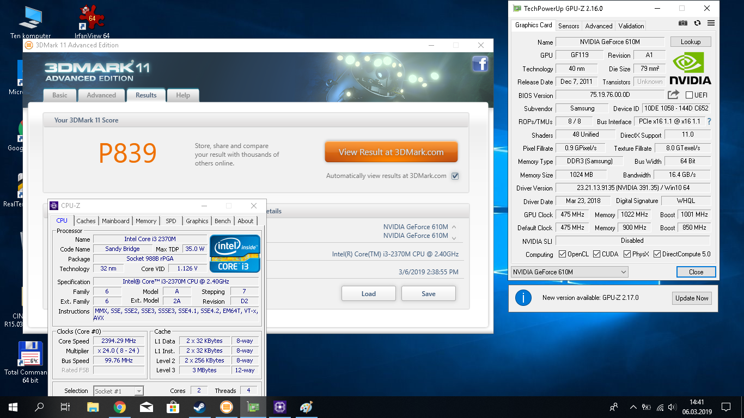Open File Explorer from the taskbar
744x418 pixels.
93,407
